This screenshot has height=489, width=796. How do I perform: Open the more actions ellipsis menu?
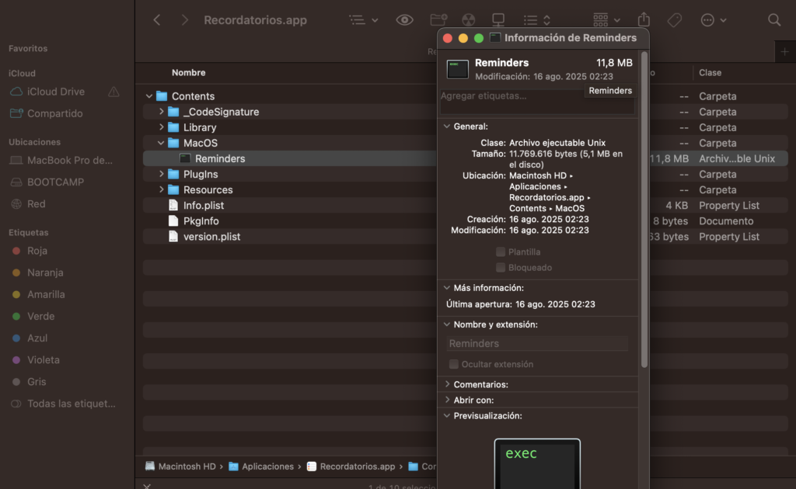click(713, 20)
